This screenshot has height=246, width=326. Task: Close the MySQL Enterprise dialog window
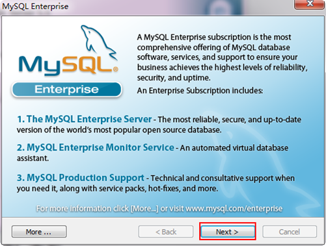coord(310,4)
